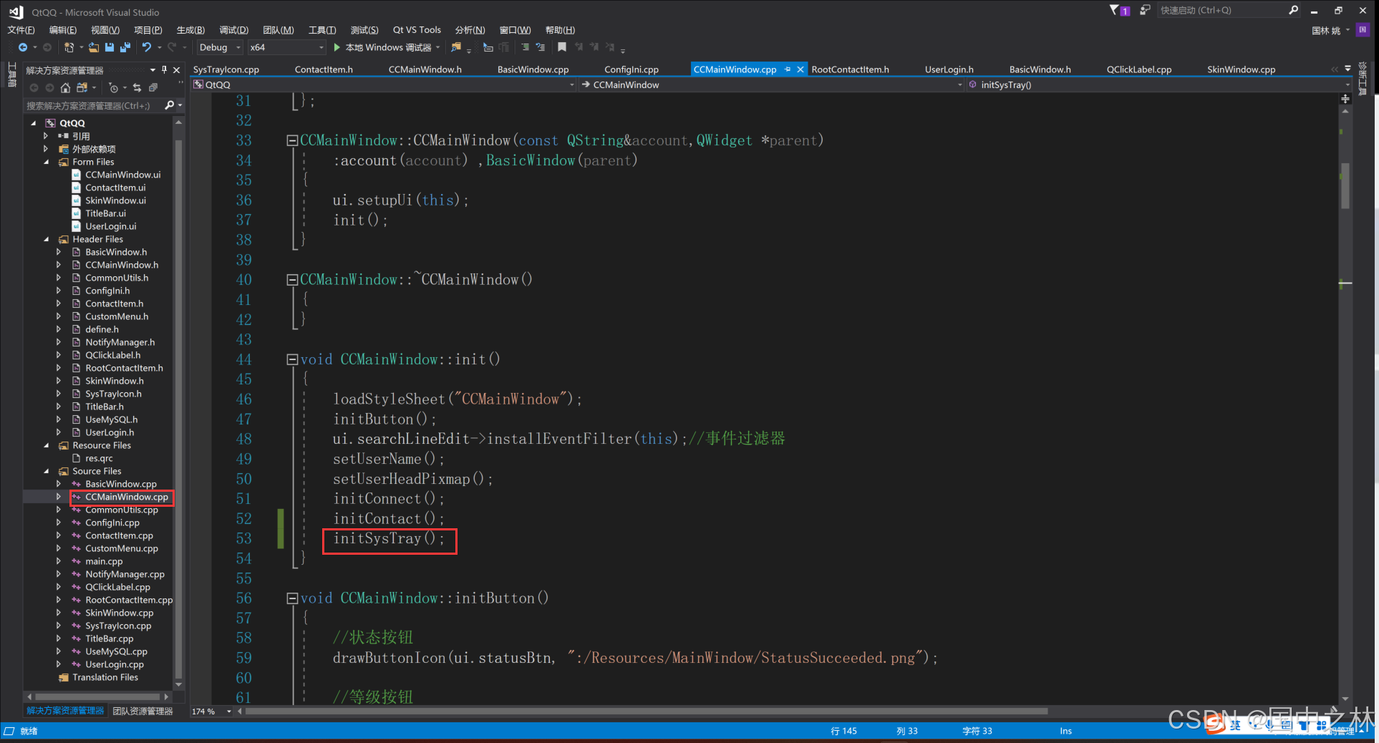Click the toggle bookmark icon

point(562,47)
